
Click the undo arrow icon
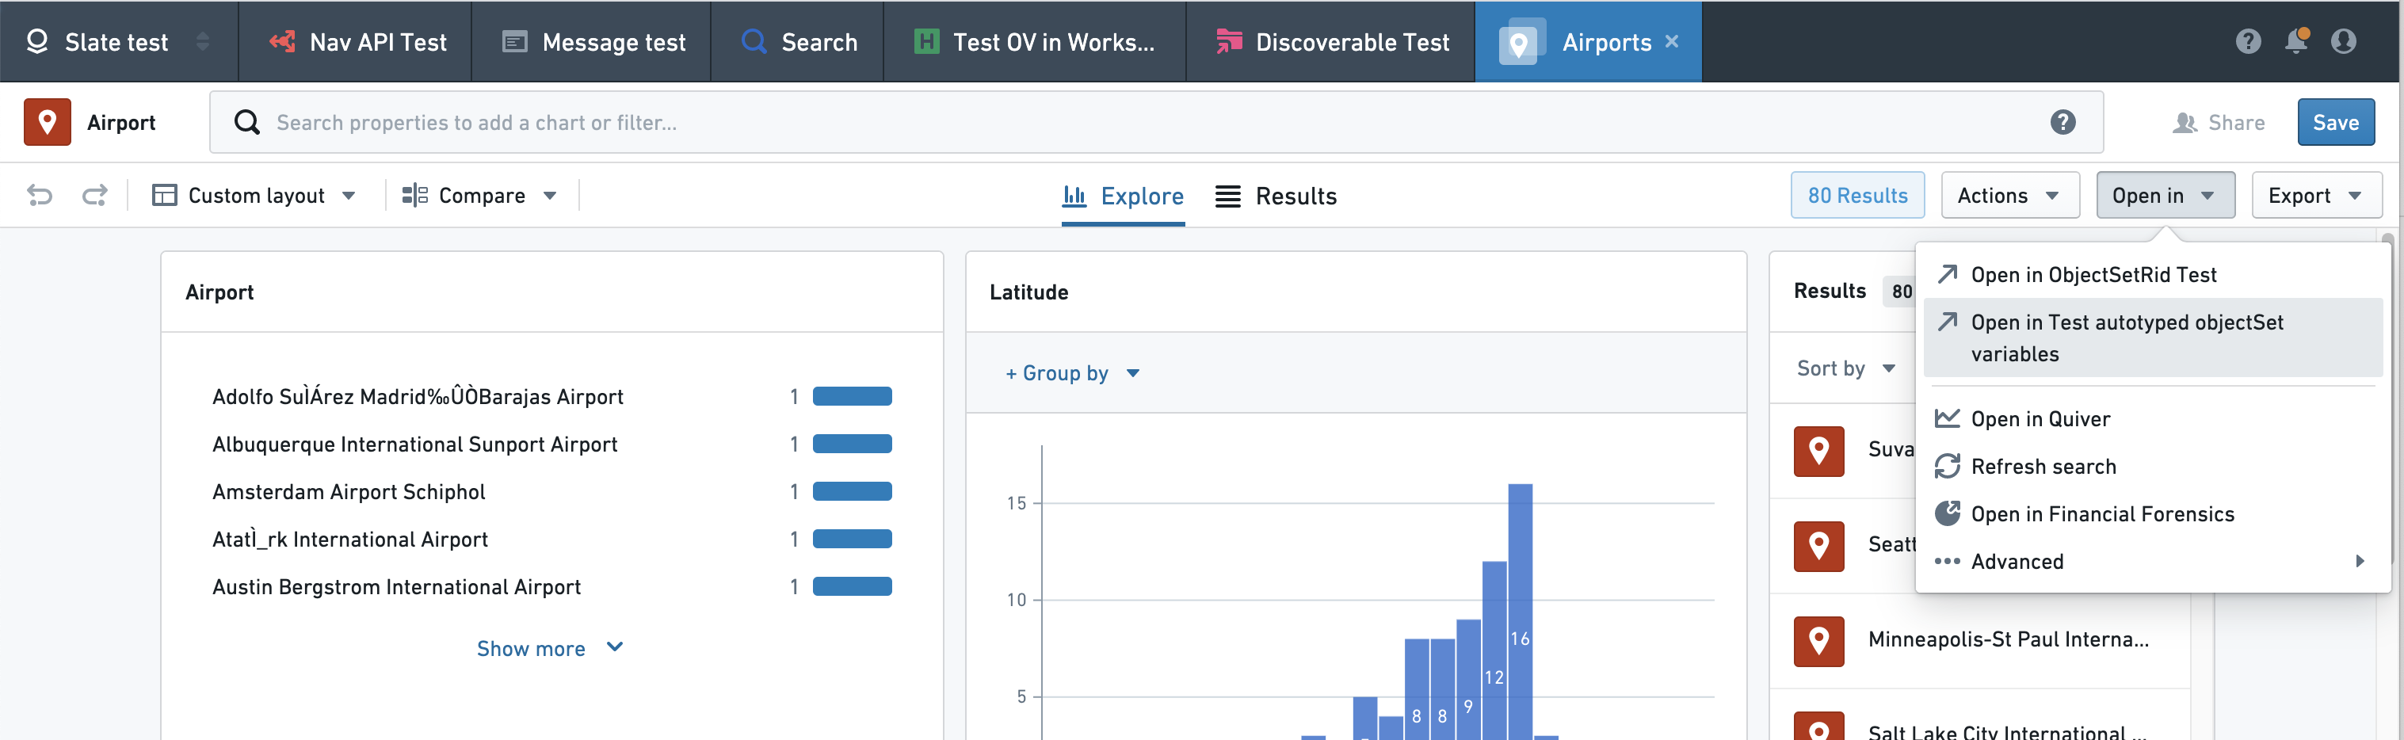(x=39, y=195)
